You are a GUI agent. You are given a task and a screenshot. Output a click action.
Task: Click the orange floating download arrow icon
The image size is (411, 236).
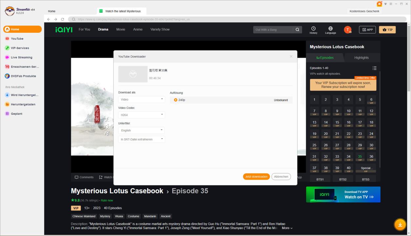click(400, 225)
